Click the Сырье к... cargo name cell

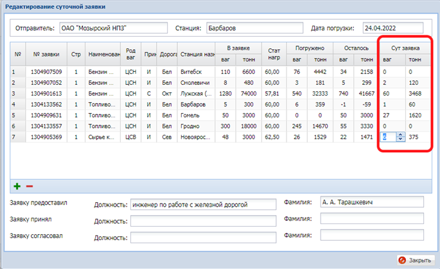point(103,137)
